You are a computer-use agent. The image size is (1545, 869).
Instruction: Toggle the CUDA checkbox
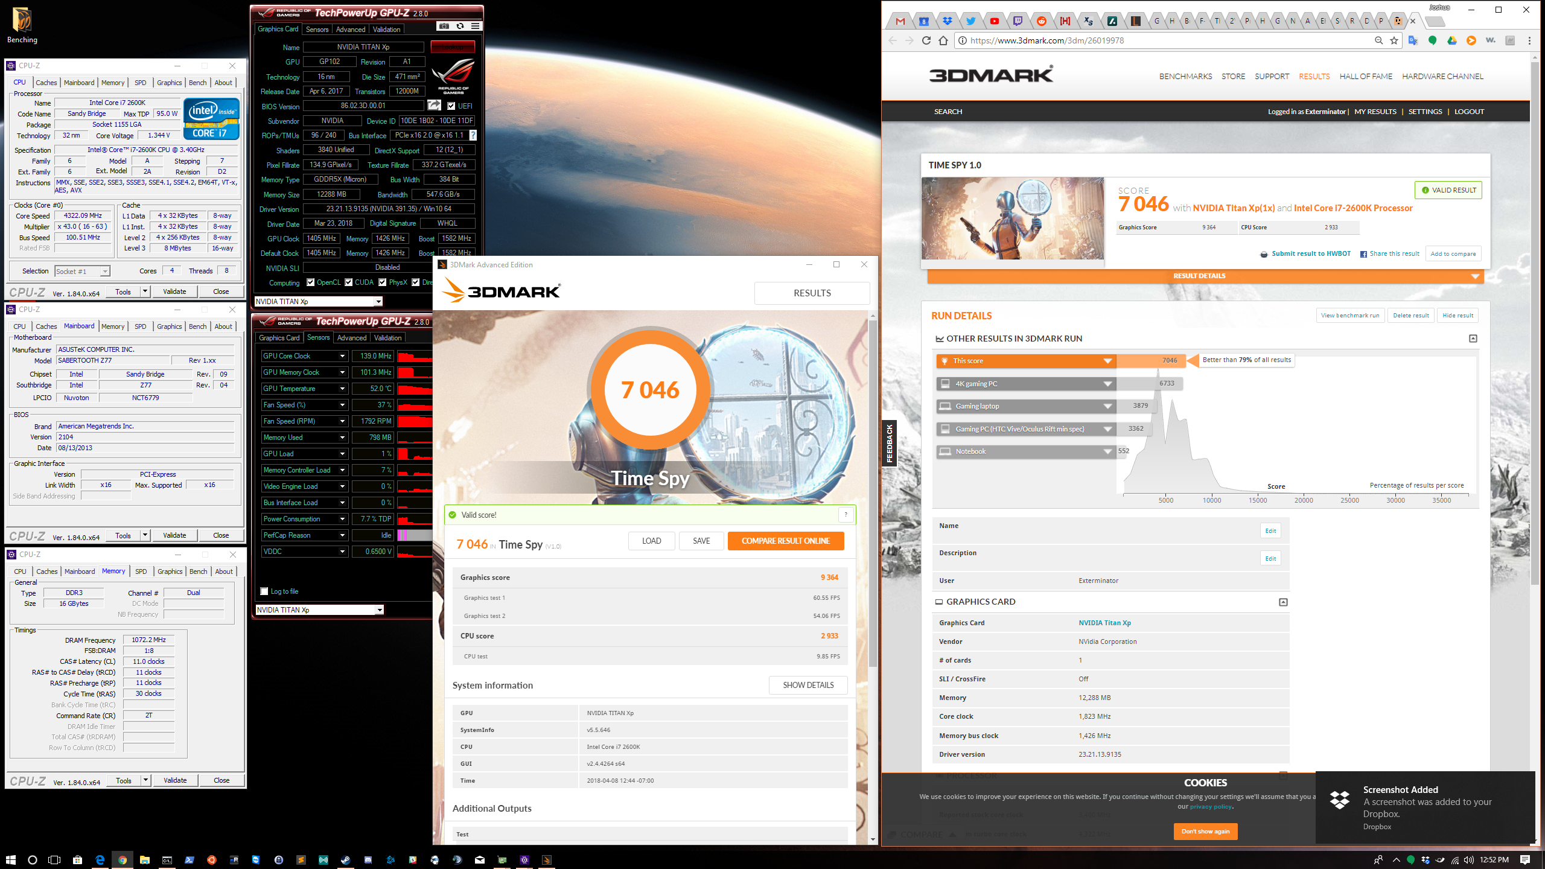[x=349, y=282]
